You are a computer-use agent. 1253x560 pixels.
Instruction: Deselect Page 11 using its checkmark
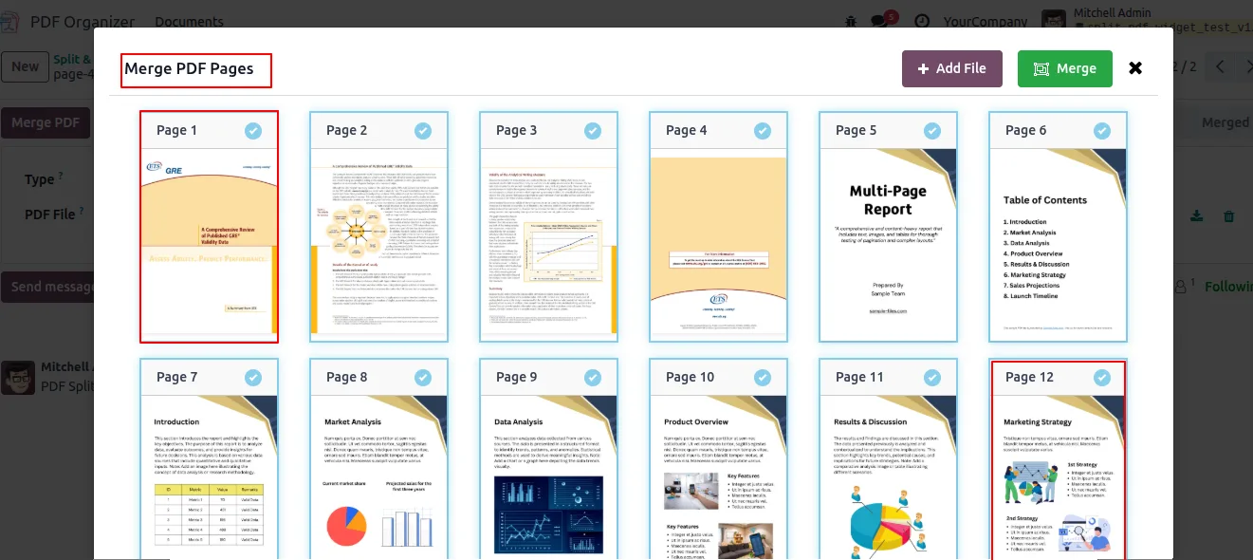point(932,378)
